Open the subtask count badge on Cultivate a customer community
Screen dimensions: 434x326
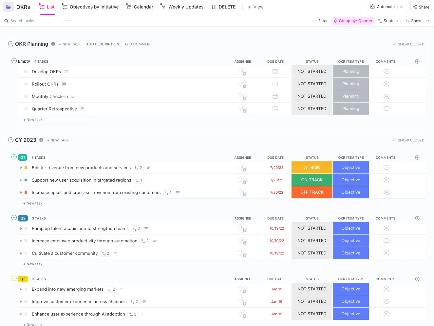coord(105,253)
